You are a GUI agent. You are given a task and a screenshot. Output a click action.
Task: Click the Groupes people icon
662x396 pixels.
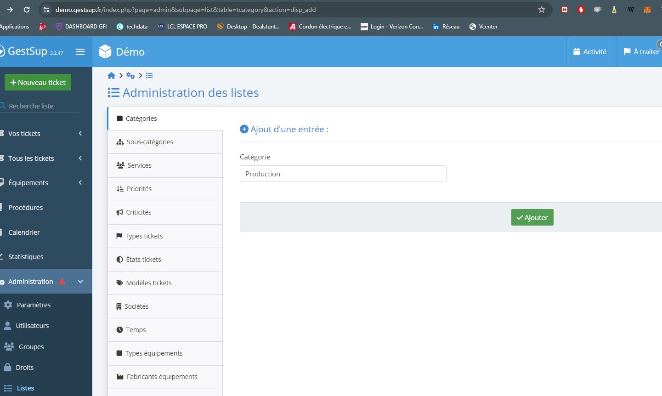point(9,346)
